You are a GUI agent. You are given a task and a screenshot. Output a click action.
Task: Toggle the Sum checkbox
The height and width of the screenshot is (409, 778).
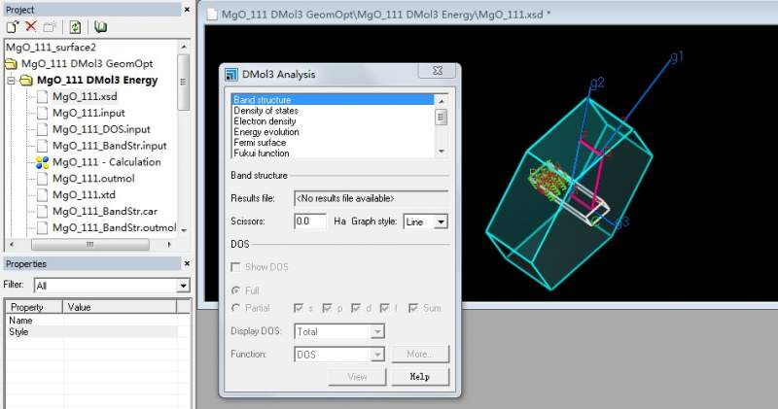coord(412,308)
